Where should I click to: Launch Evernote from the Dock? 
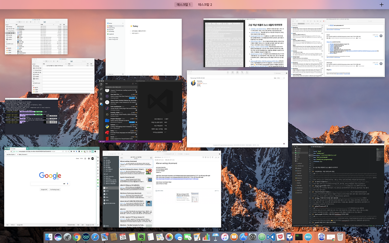tap(141, 237)
